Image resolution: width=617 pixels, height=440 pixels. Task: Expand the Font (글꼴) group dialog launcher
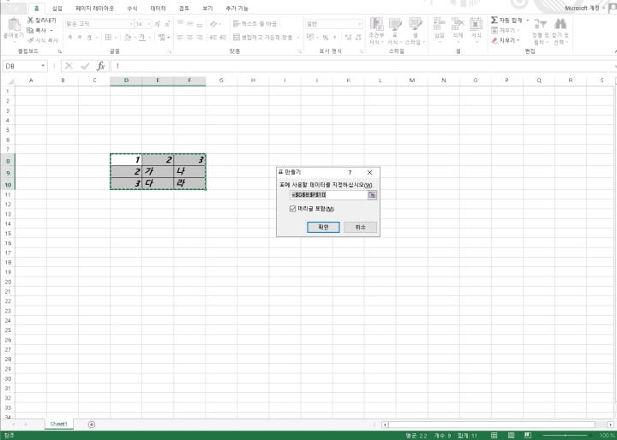click(169, 51)
